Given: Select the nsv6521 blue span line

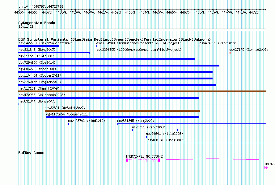Looking at the screenshot, I should (x=155, y=130).
